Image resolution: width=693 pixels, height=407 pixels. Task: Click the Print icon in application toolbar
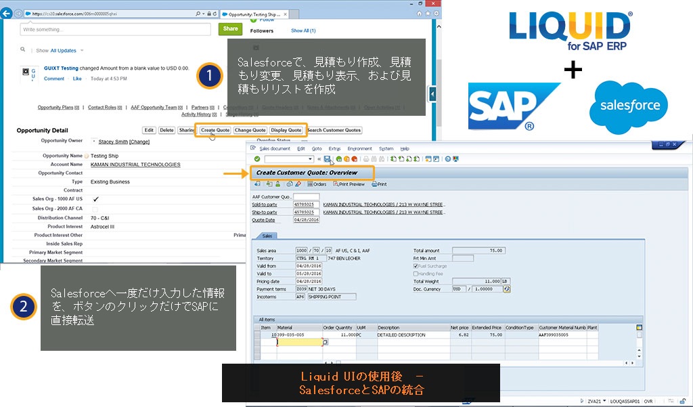point(379,184)
